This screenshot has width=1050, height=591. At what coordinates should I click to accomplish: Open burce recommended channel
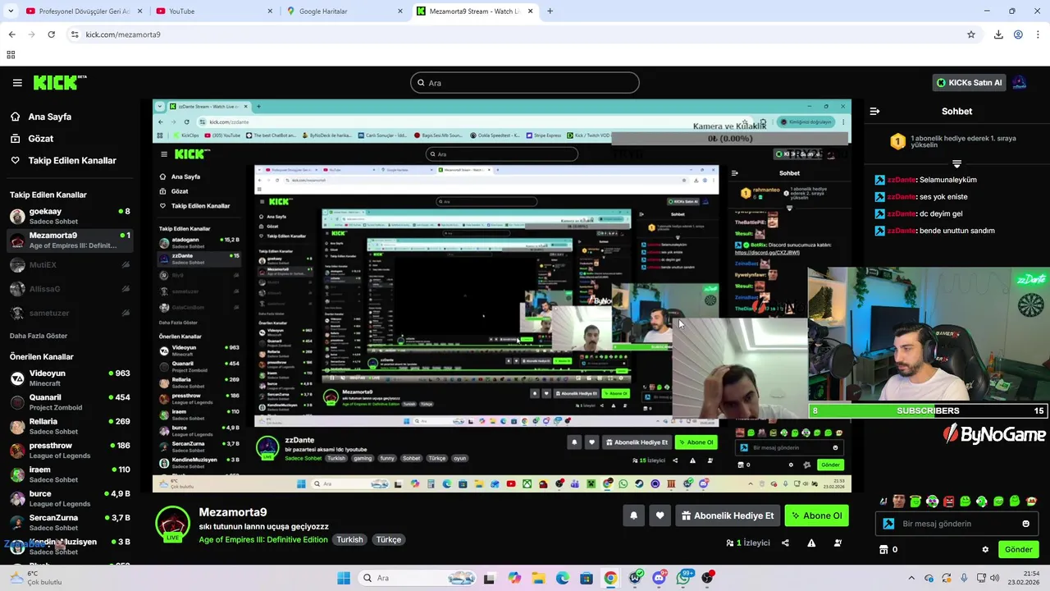(x=70, y=498)
